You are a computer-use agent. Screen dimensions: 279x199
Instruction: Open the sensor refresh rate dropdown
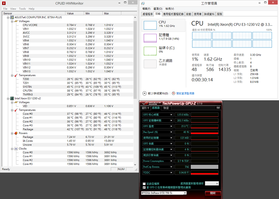click(x=212, y=183)
